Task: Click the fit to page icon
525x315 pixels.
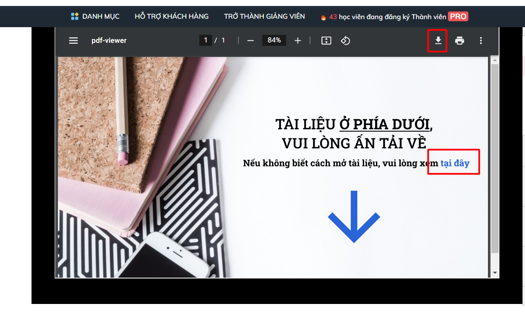Action: (326, 41)
